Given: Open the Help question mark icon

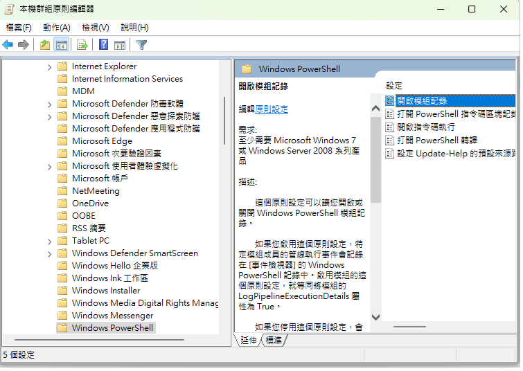Looking at the screenshot, I should 104,44.
